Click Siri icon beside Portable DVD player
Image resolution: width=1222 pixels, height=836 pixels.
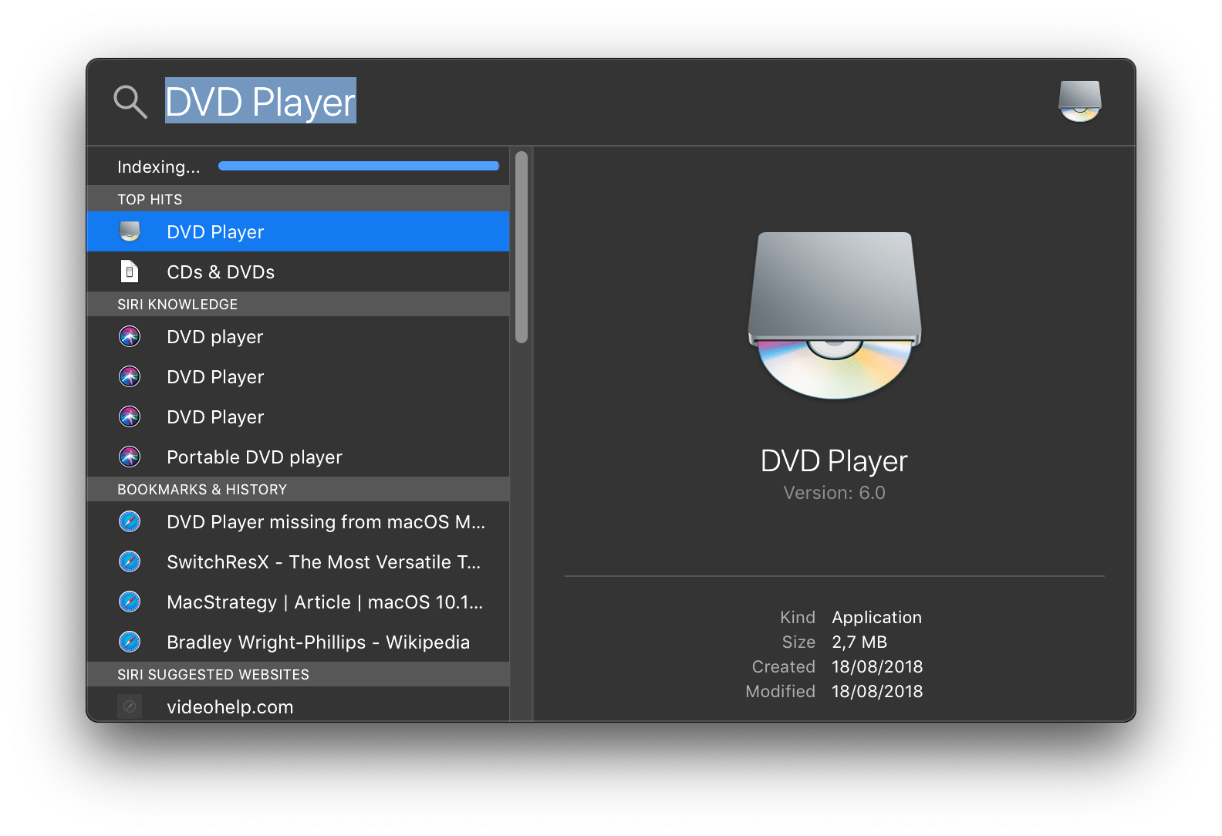(130, 457)
